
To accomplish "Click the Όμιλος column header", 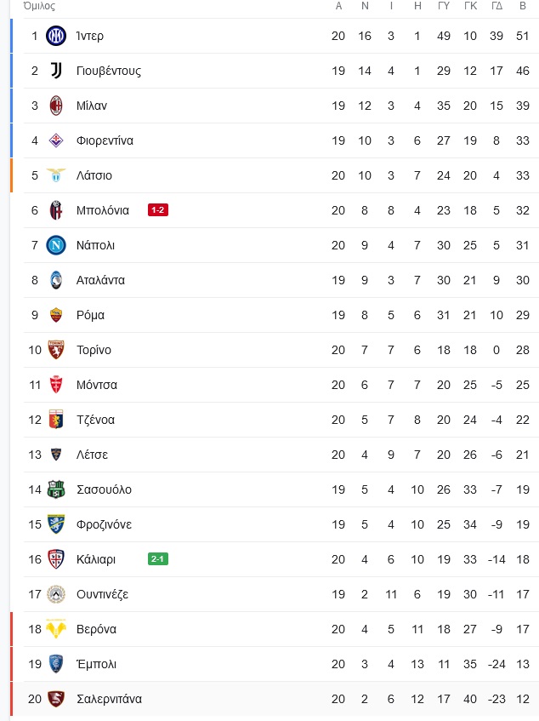I will pyautogui.click(x=39, y=6).
